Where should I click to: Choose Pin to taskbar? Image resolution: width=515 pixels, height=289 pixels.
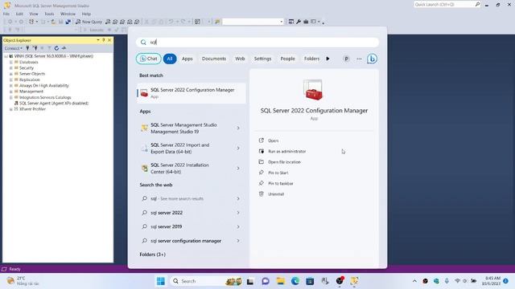coord(281,184)
